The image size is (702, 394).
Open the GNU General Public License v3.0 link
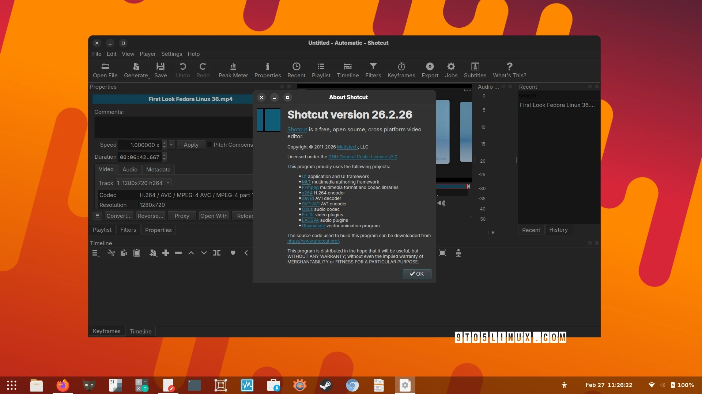(363, 157)
